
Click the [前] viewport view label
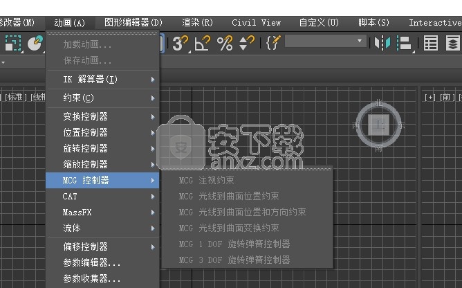[x=447, y=98]
